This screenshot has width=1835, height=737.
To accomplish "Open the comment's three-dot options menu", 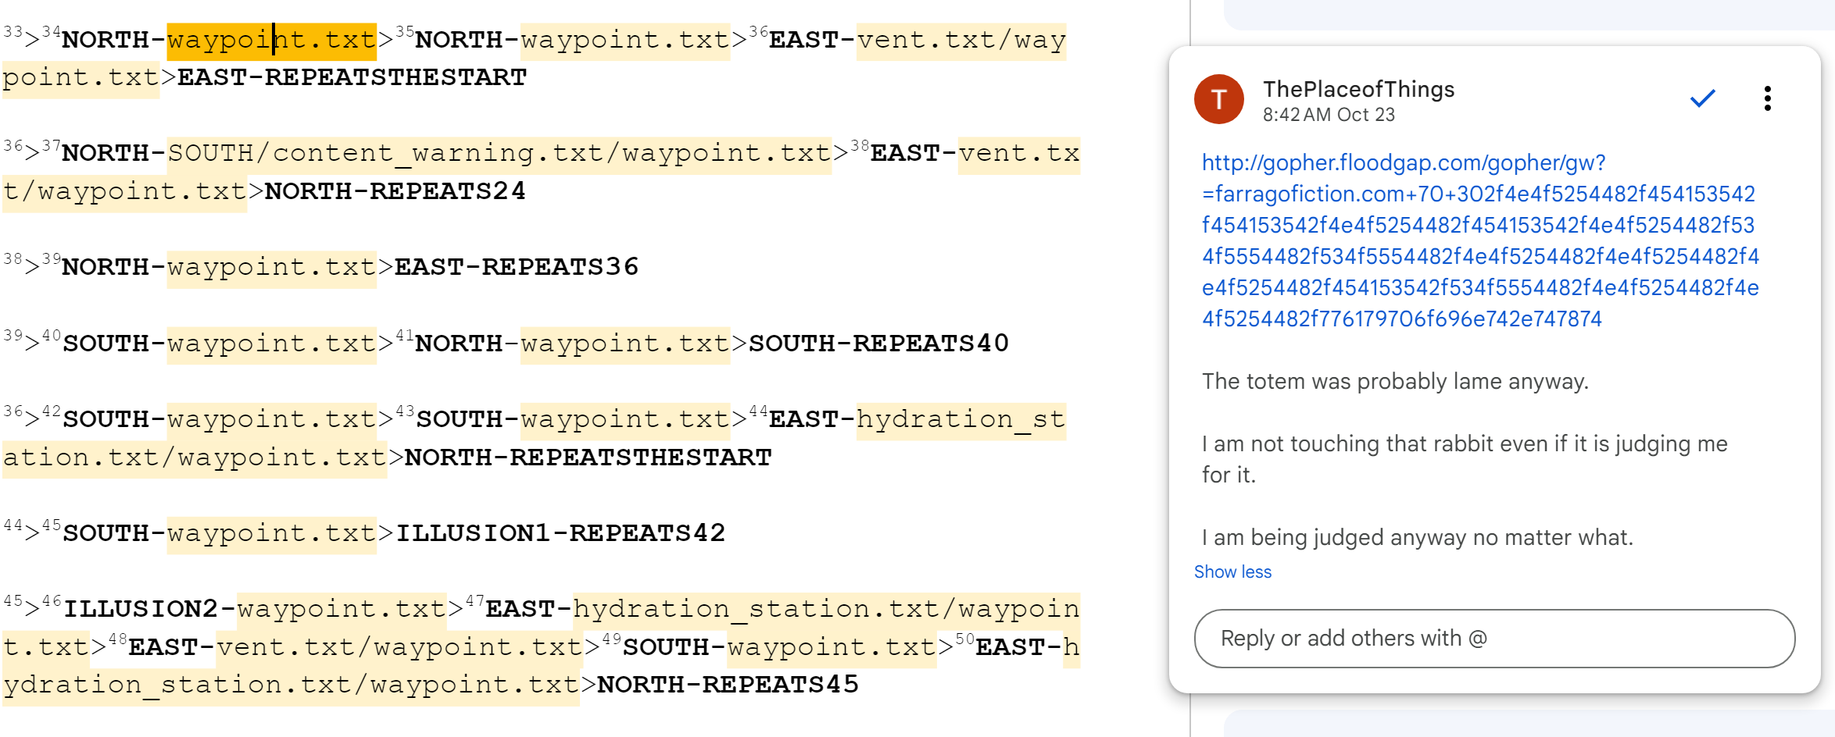I will point(1767,98).
